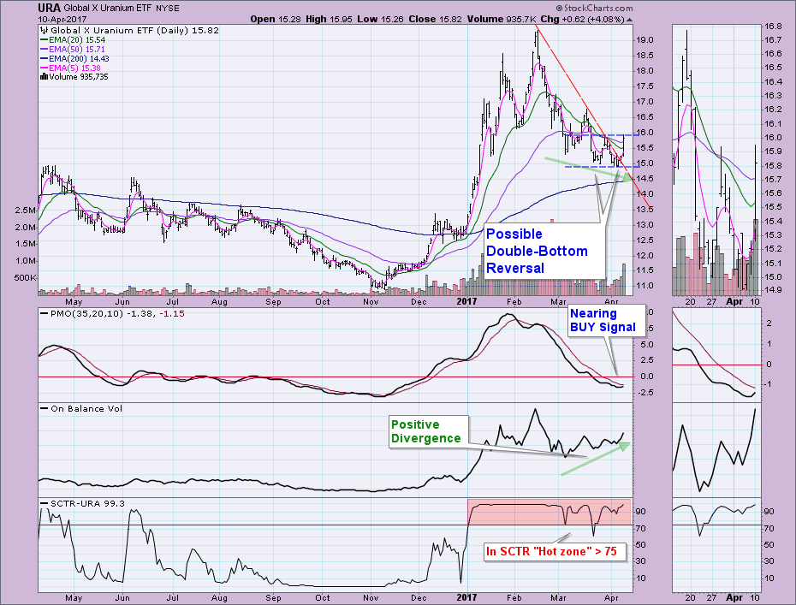Click the In SCTR Hot zone annotation

[555, 551]
